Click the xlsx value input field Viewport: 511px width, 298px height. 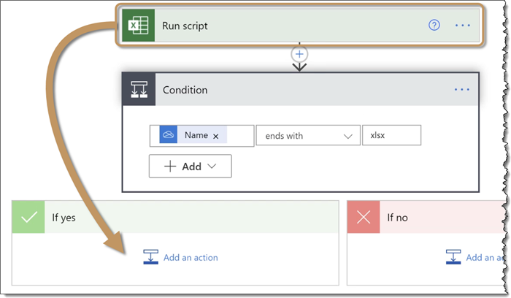coord(391,136)
